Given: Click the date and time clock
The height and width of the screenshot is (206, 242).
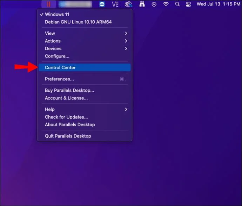Looking at the screenshot, I should tap(219, 4).
